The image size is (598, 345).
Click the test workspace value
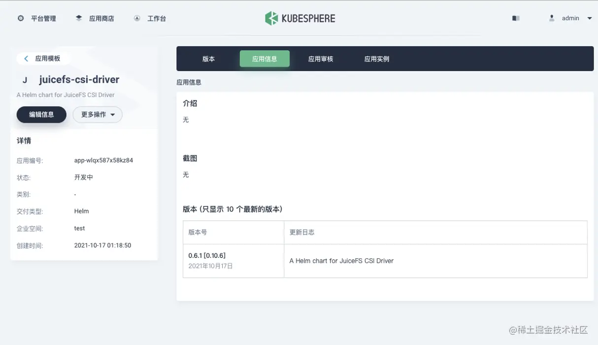pos(80,228)
